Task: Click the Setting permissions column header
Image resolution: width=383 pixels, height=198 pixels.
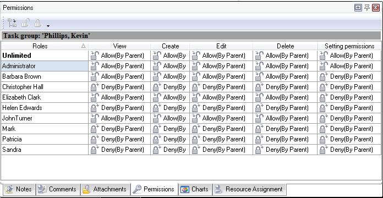Action: point(349,46)
